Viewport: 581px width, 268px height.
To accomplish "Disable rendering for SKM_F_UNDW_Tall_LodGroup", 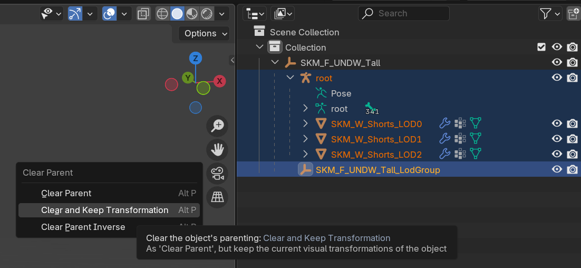I will click(x=573, y=170).
